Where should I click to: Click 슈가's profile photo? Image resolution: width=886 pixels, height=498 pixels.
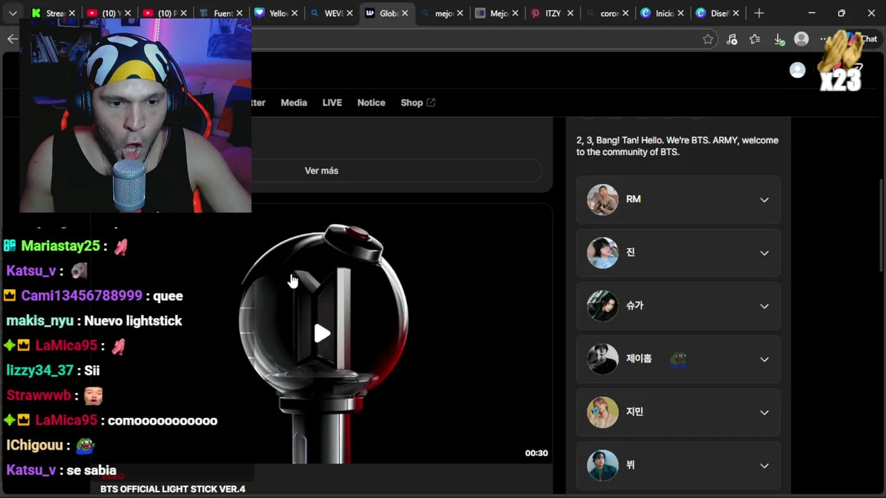tap(602, 306)
